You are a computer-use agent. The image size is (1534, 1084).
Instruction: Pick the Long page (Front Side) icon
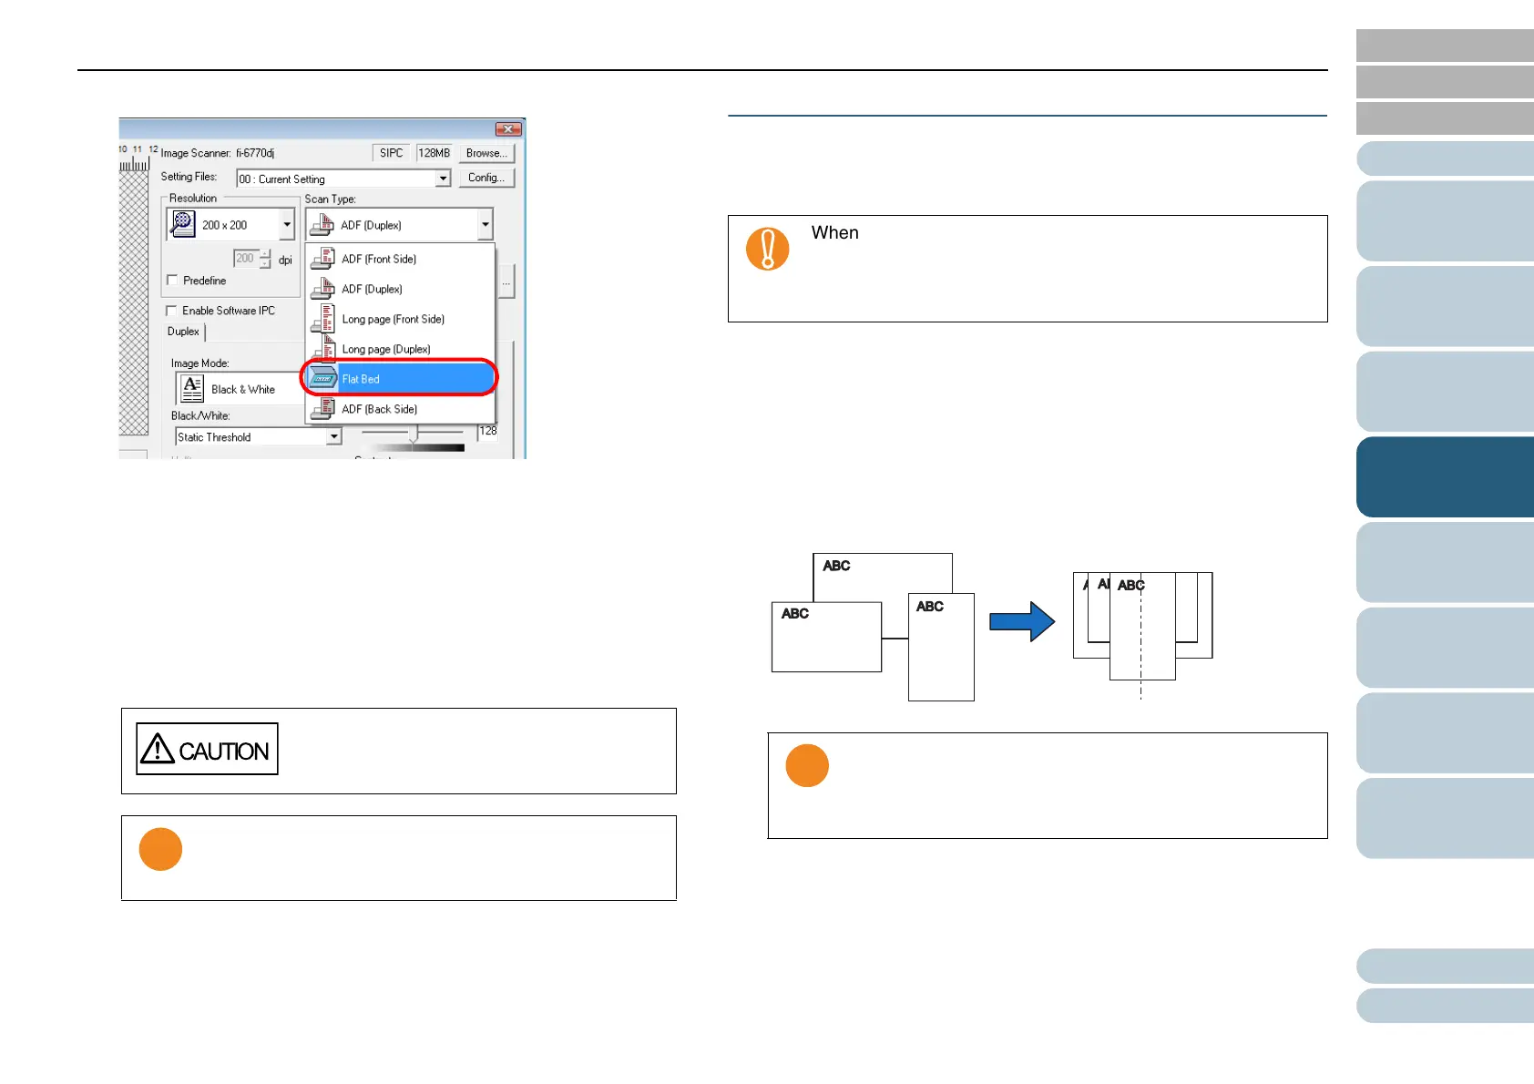point(322,319)
